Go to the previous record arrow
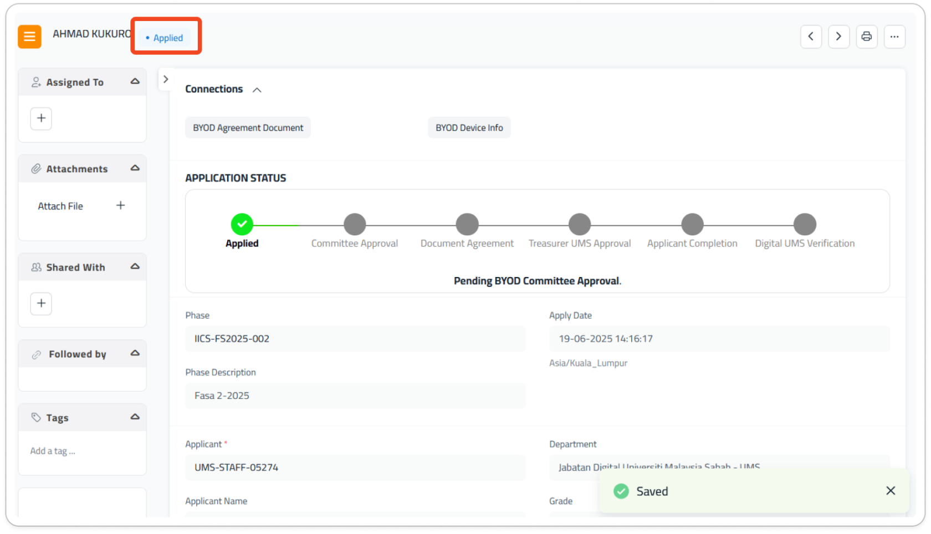 [x=811, y=37]
